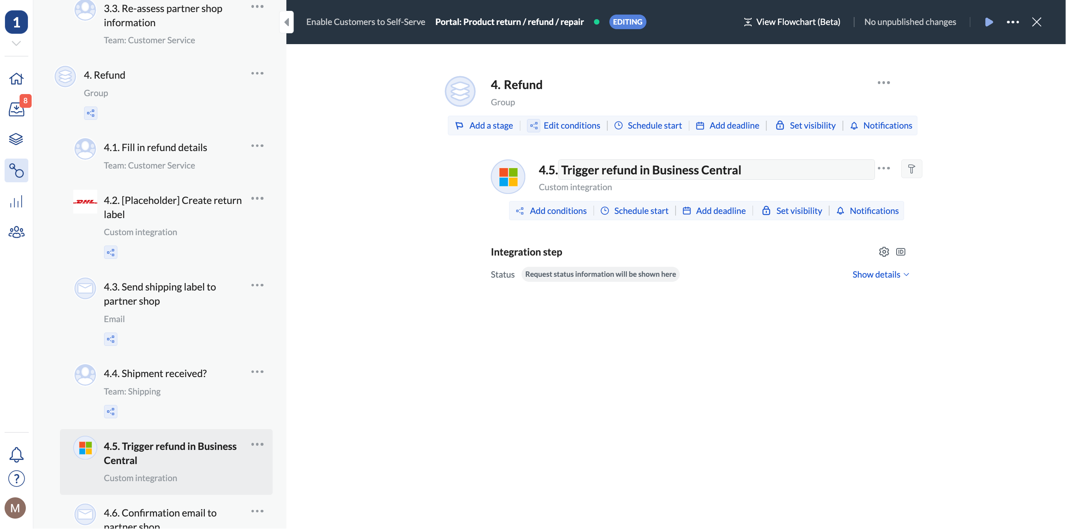Click the code/embed icon next to settings gear
This screenshot has height=529, width=1066.
click(900, 251)
